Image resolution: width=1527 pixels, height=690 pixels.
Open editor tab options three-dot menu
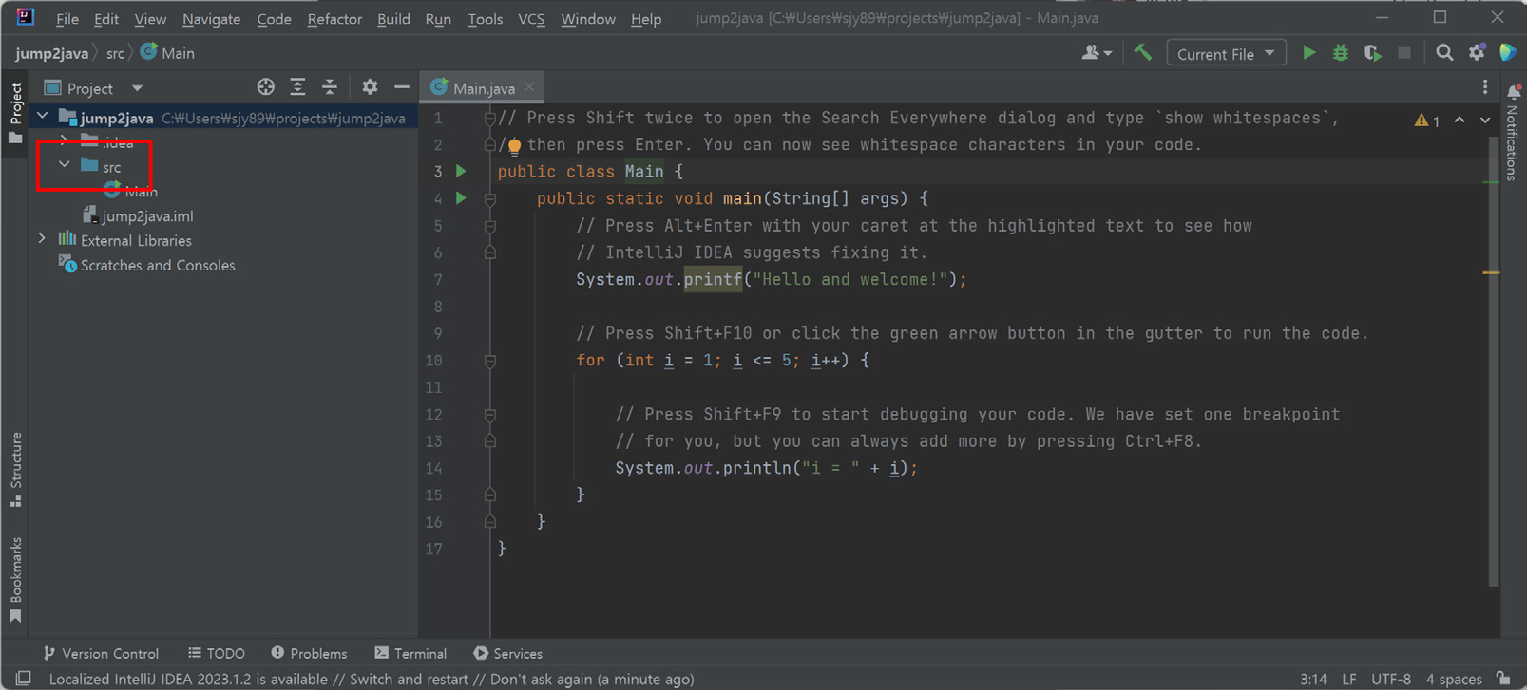tap(1485, 87)
